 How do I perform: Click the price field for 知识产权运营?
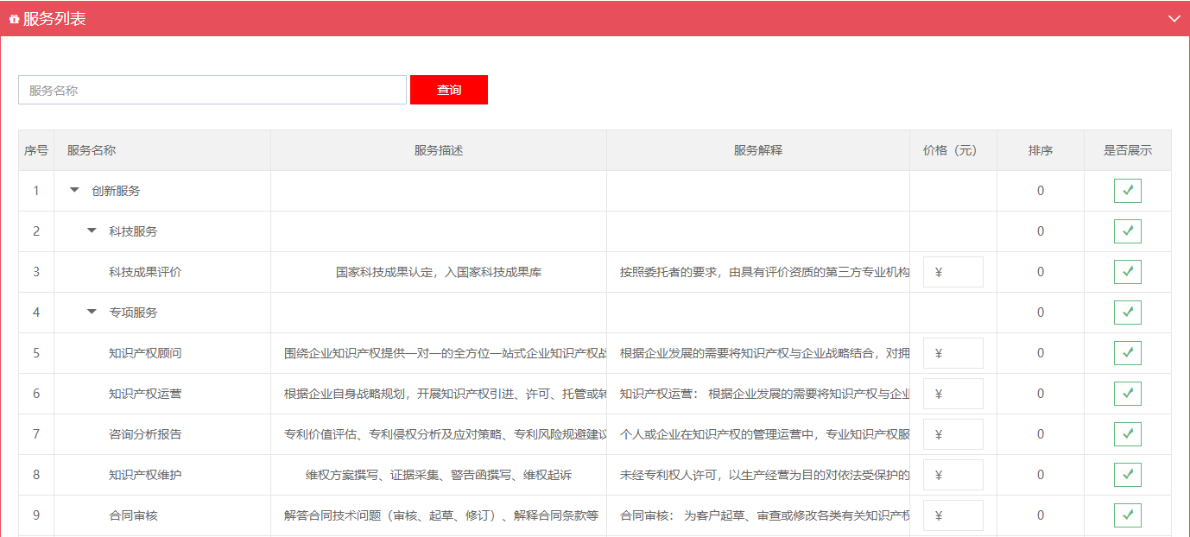click(x=953, y=394)
